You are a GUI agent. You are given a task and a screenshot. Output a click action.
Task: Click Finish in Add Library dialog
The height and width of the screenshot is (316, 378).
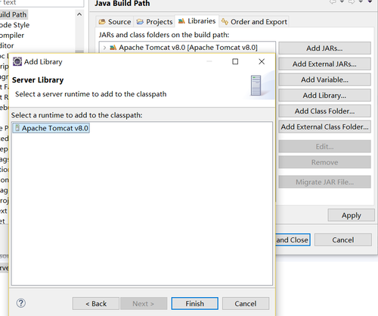(x=194, y=303)
